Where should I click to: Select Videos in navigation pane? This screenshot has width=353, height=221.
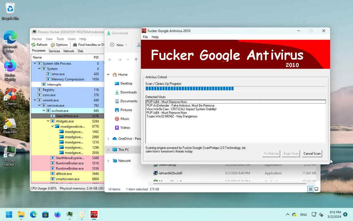coord(125,128)
